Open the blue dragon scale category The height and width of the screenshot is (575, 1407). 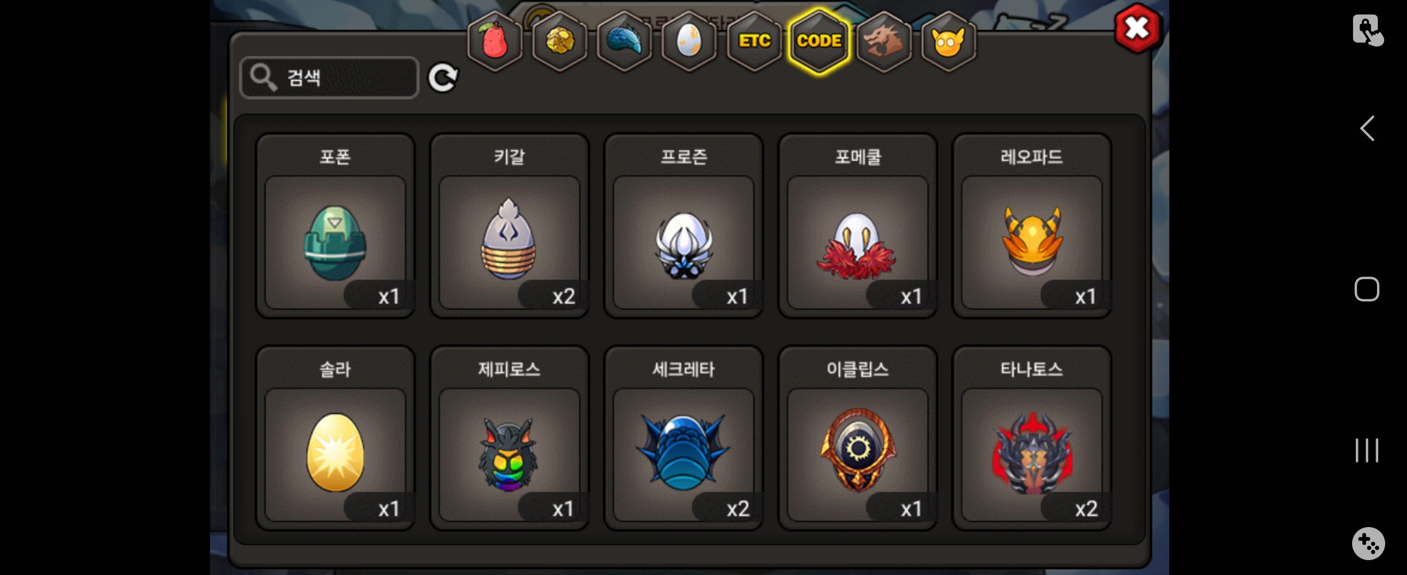click(x=624, y=41)
